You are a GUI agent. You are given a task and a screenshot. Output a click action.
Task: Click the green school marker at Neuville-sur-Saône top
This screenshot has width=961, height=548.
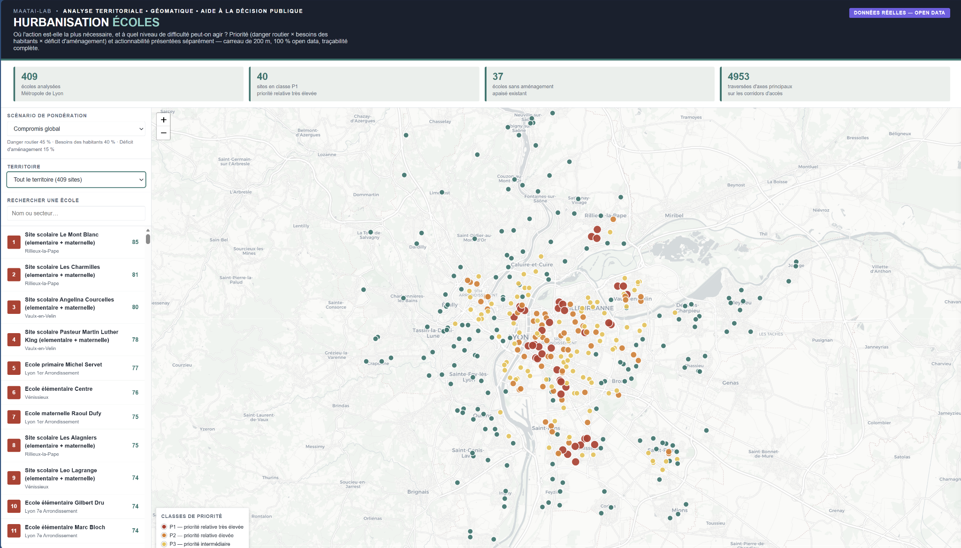tap(552, 113)
